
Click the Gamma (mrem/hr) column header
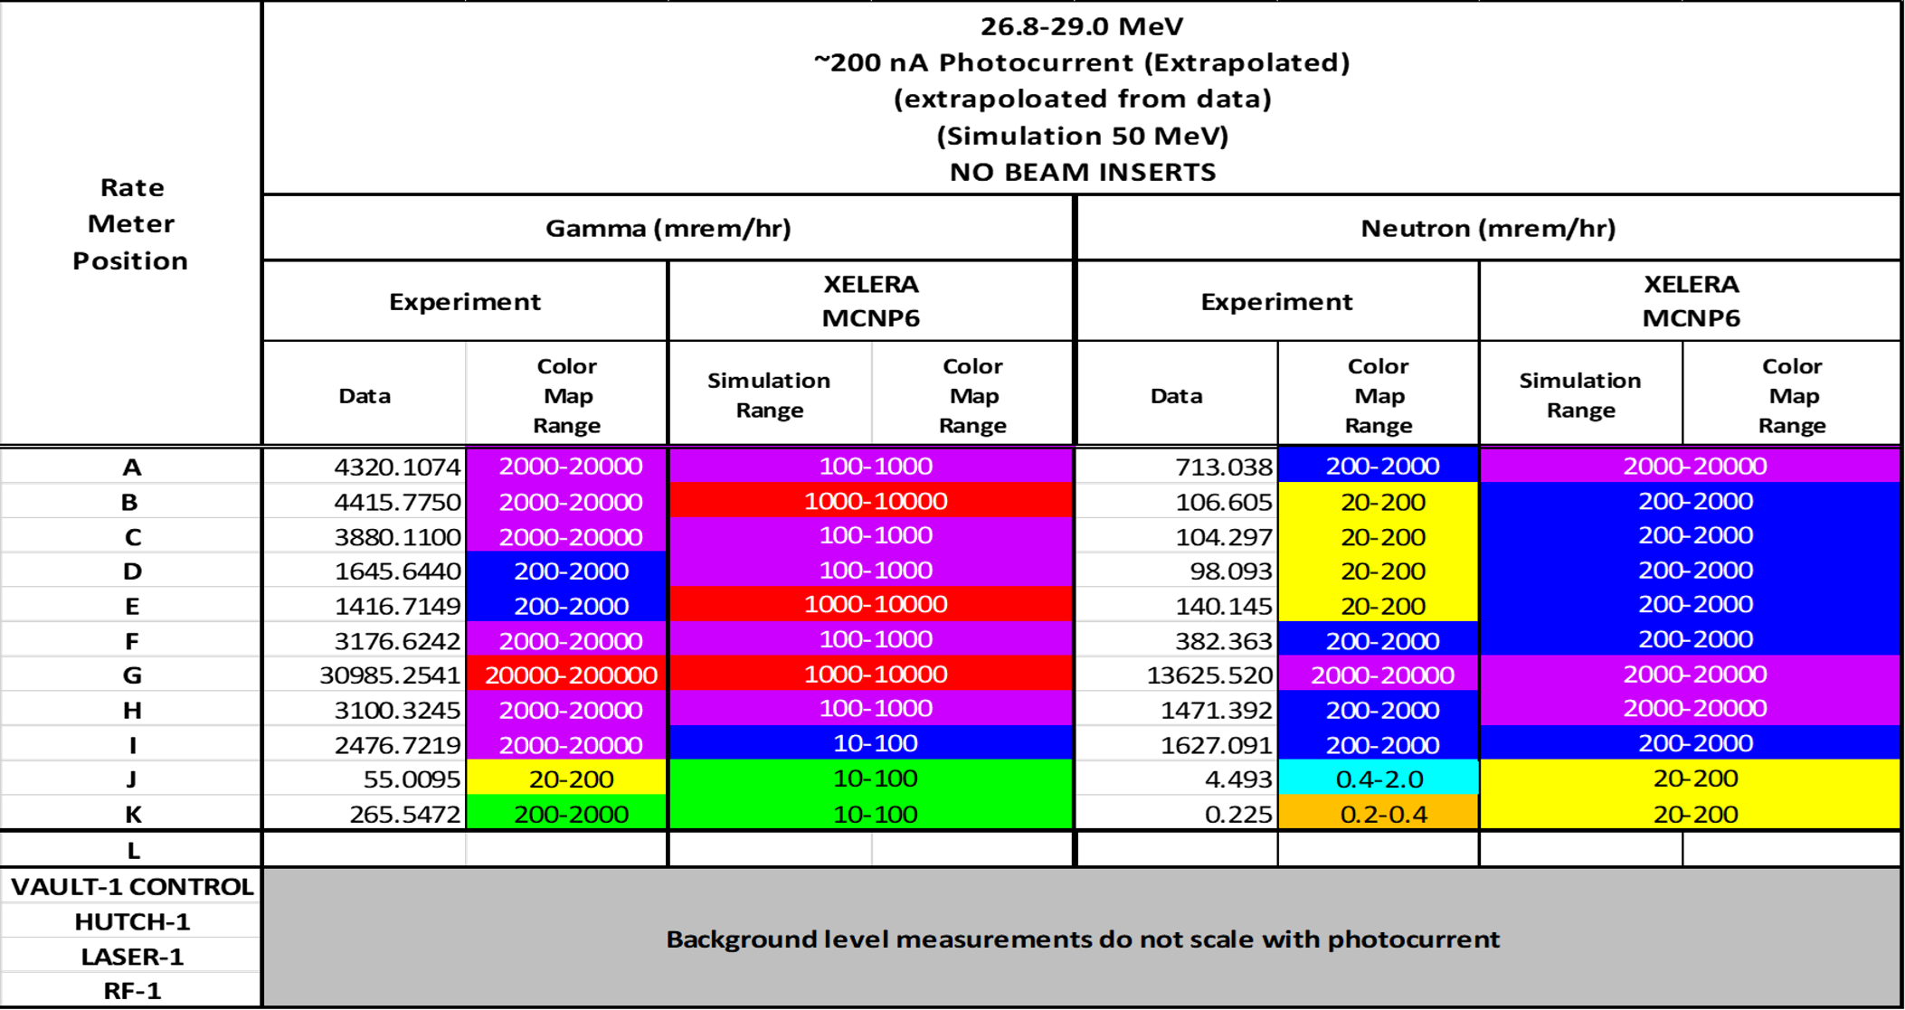click(668, 228)
